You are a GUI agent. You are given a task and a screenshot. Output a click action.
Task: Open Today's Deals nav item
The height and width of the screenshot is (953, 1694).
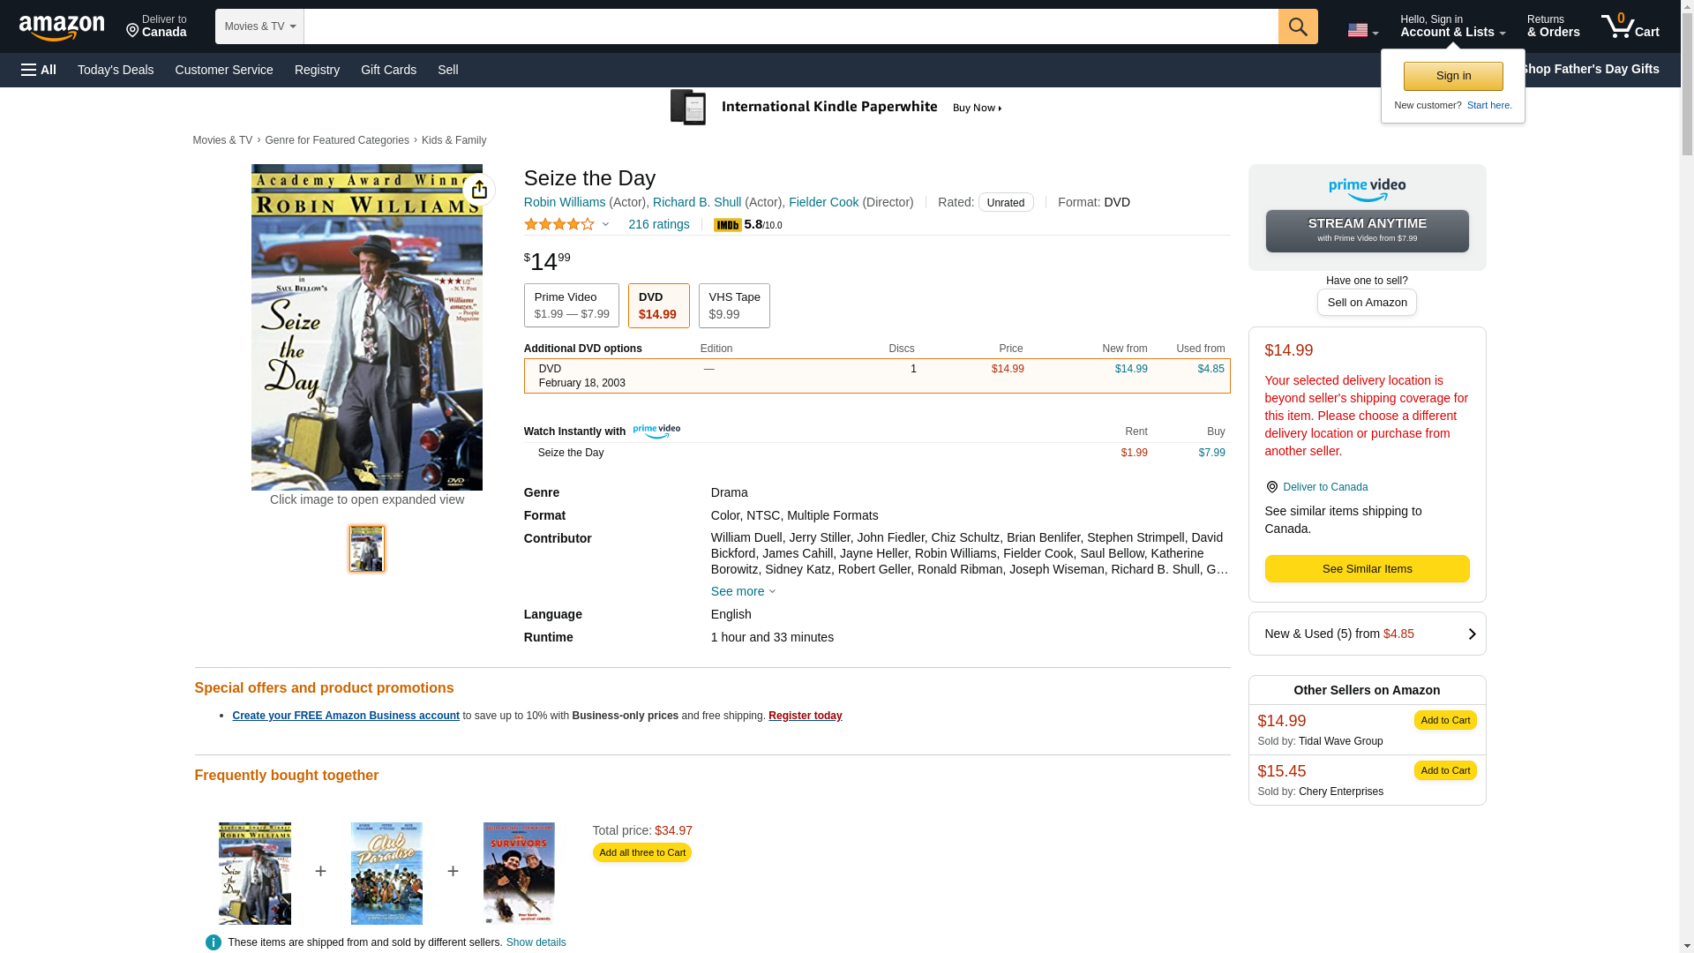click(x=116, y=70)
